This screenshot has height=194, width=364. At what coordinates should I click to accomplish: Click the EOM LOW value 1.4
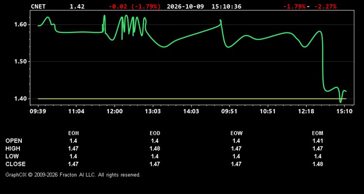point(317,156)
